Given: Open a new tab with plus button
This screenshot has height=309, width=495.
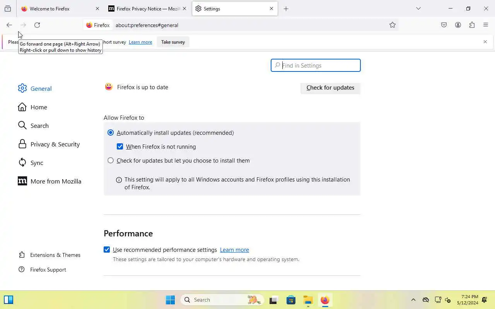Looking at the screenshot, I should pyautogui.click(x=286, y=8).
